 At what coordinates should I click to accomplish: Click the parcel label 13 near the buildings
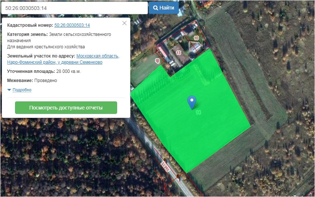click(178, 53)
